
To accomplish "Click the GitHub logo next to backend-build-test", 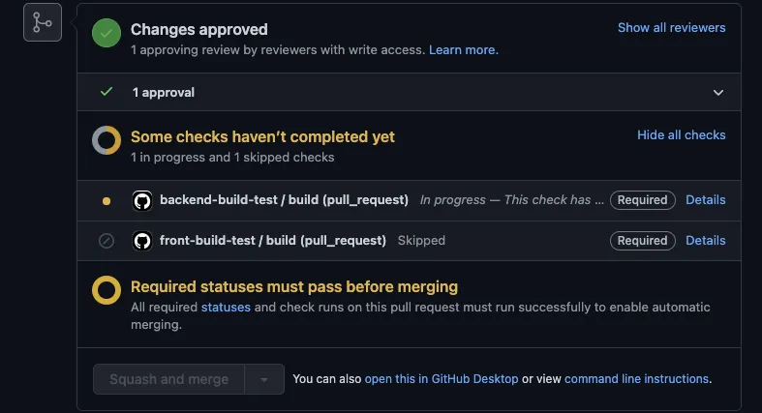I will click(x=142, y=200).
